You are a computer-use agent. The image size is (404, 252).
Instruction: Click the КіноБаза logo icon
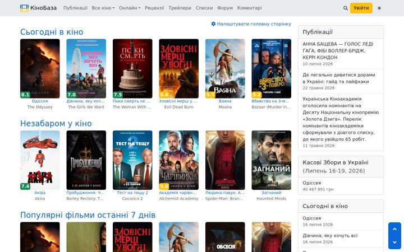click(25, 8)
